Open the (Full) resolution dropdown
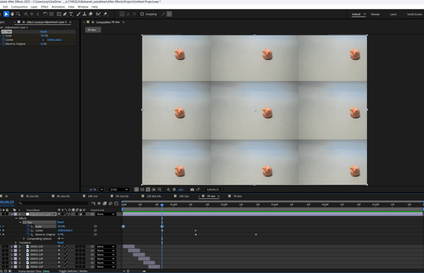Viewport: 424px width, 273px height. [119, 190]
